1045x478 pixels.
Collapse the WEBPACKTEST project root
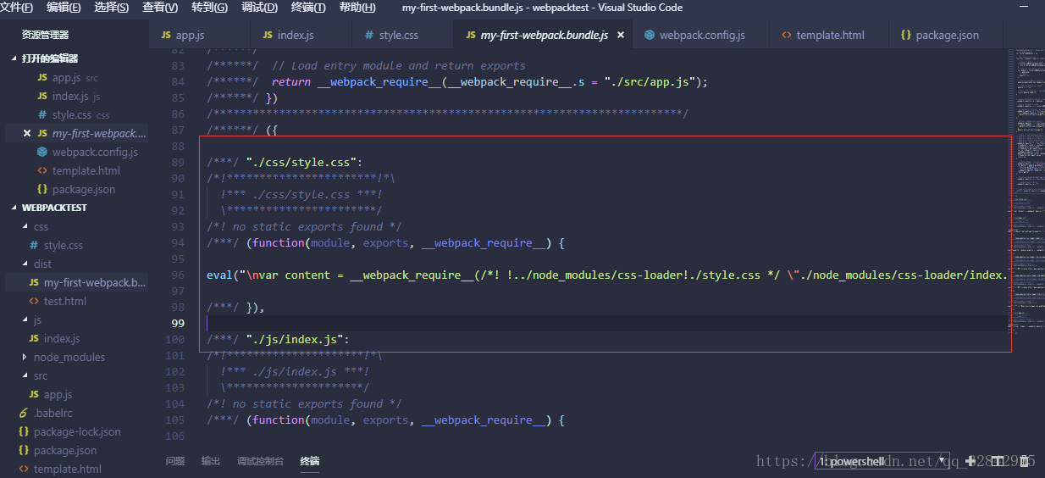14,208
